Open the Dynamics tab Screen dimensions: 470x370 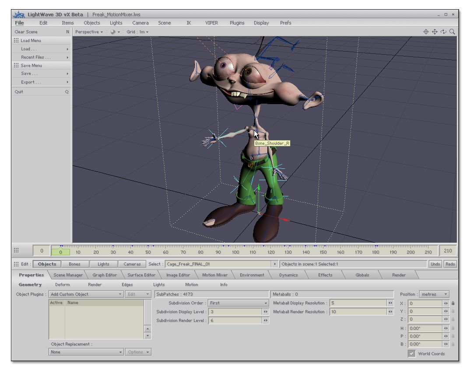288,275
